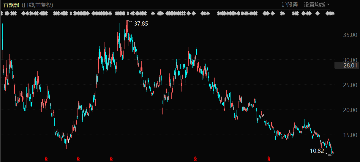Click the leftmost event marker in top row
The height and width of the screenshot is (162, 360).
[3, 14]
